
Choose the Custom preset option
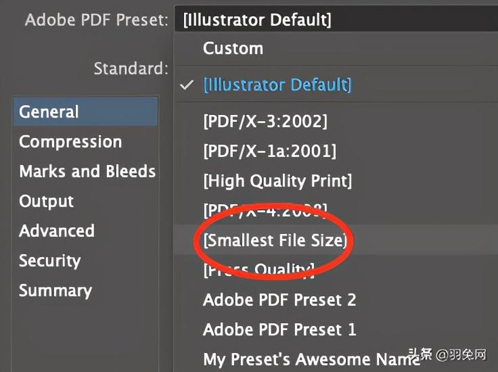(233, 49)
